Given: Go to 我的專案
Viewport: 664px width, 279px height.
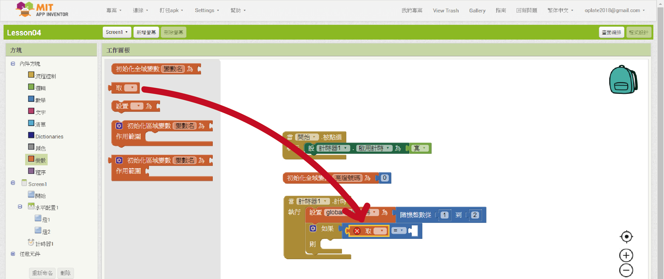Looking at the screenshot, I should click(412, 10).
